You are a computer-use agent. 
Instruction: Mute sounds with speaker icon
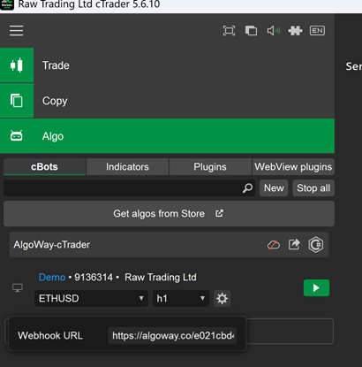(x=273, y=30)
